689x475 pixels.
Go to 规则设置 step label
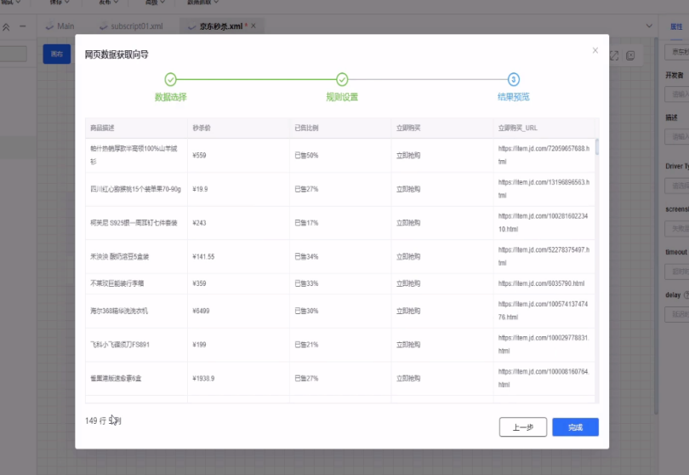tap(342, 97)
